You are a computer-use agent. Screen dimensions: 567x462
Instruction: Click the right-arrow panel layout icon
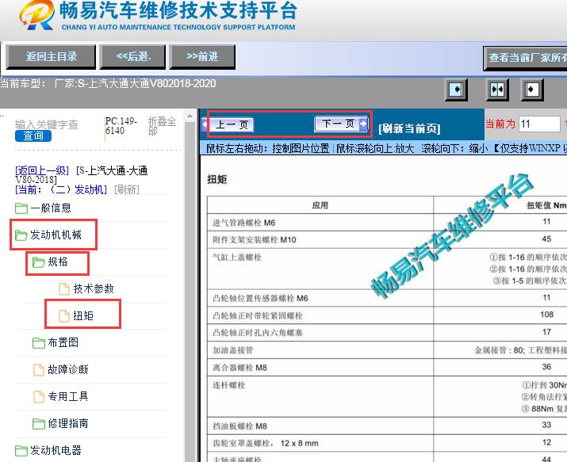[456, 90]
